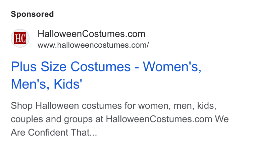Screen dimensions: 255x147
Task: Click the ad description starting 'Shop Halloween costumes'
Action: pyautogui.click(x=120, y=119)
